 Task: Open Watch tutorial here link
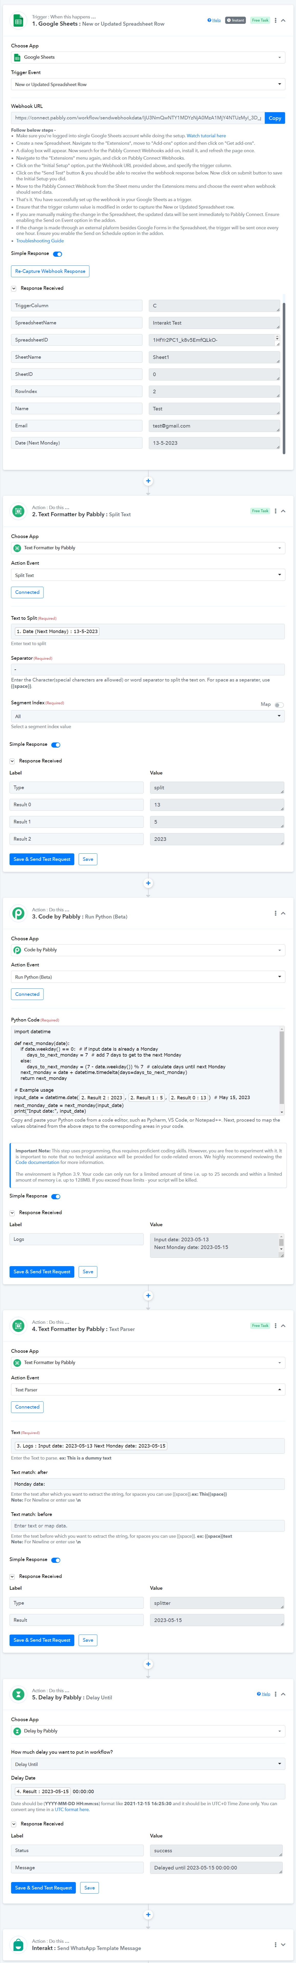click(x=206, y=136)
